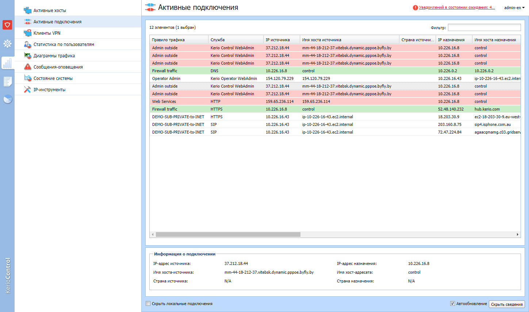
Task: Click the source hostname value in Информация о подключении
Action: 269,272
